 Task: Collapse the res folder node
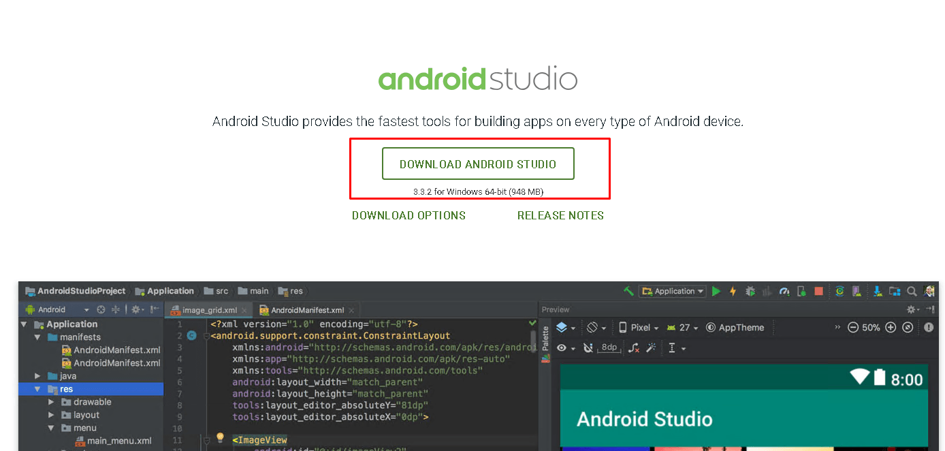38,389
